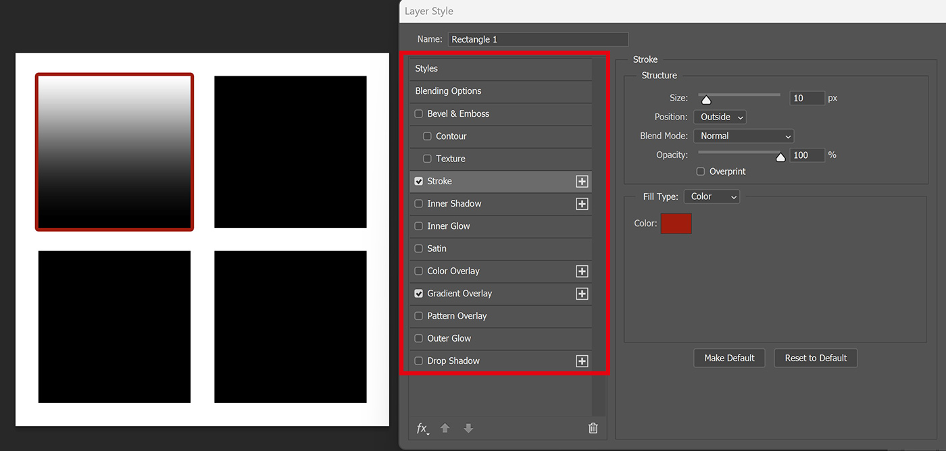Viewport: 946px width, 451px height.
Task: Open the Fill Type dropdown
Action: pyautogui.click(x=711, y=196)
